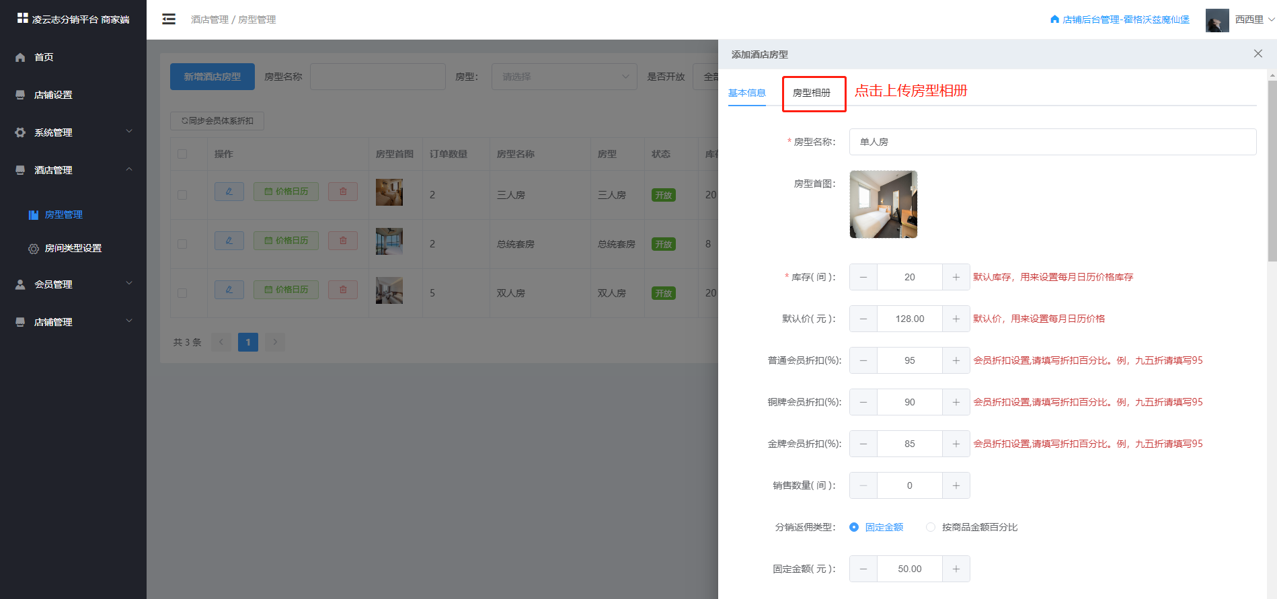Toggle the sidebar collapse hamburger icon

(x=169, y=19)
